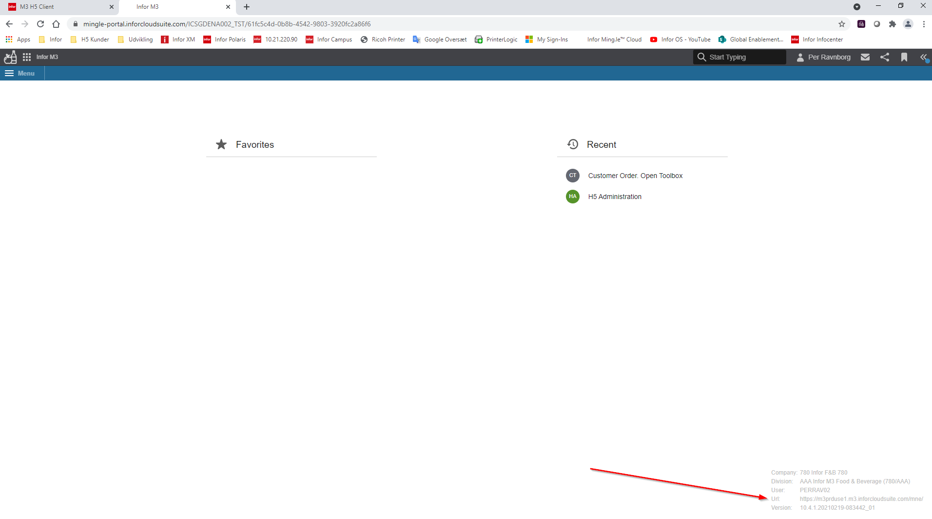Open the messages envelope icon
The height and width of the screenshot is (519, 932).
click(865, 57)
